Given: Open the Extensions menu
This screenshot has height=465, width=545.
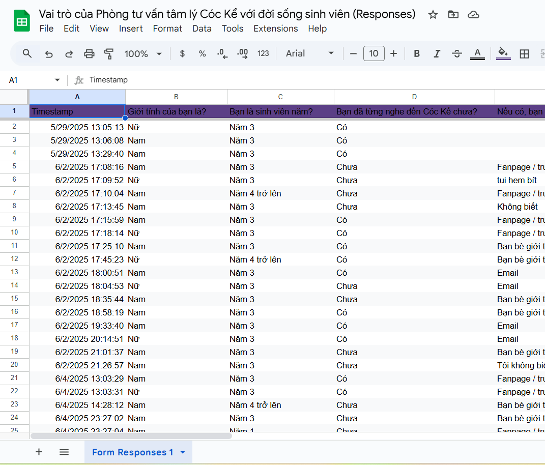Looking at the screenshot, I should (x=276, y=28).
